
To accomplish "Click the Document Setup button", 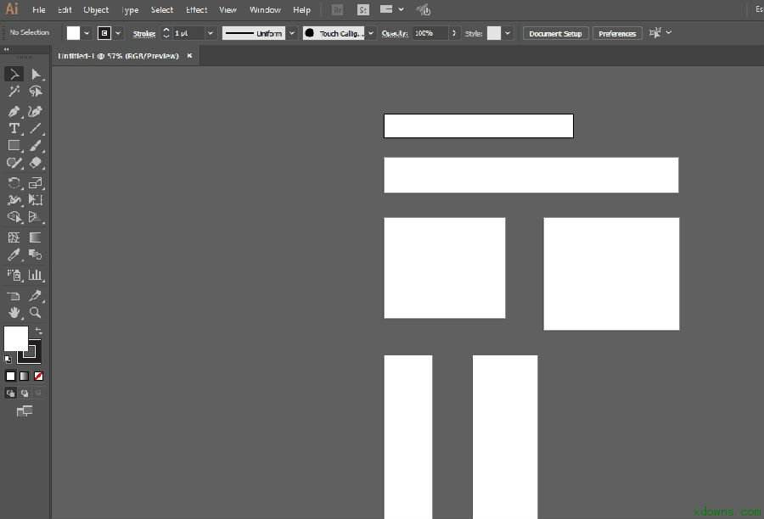I will pos(556,33).
